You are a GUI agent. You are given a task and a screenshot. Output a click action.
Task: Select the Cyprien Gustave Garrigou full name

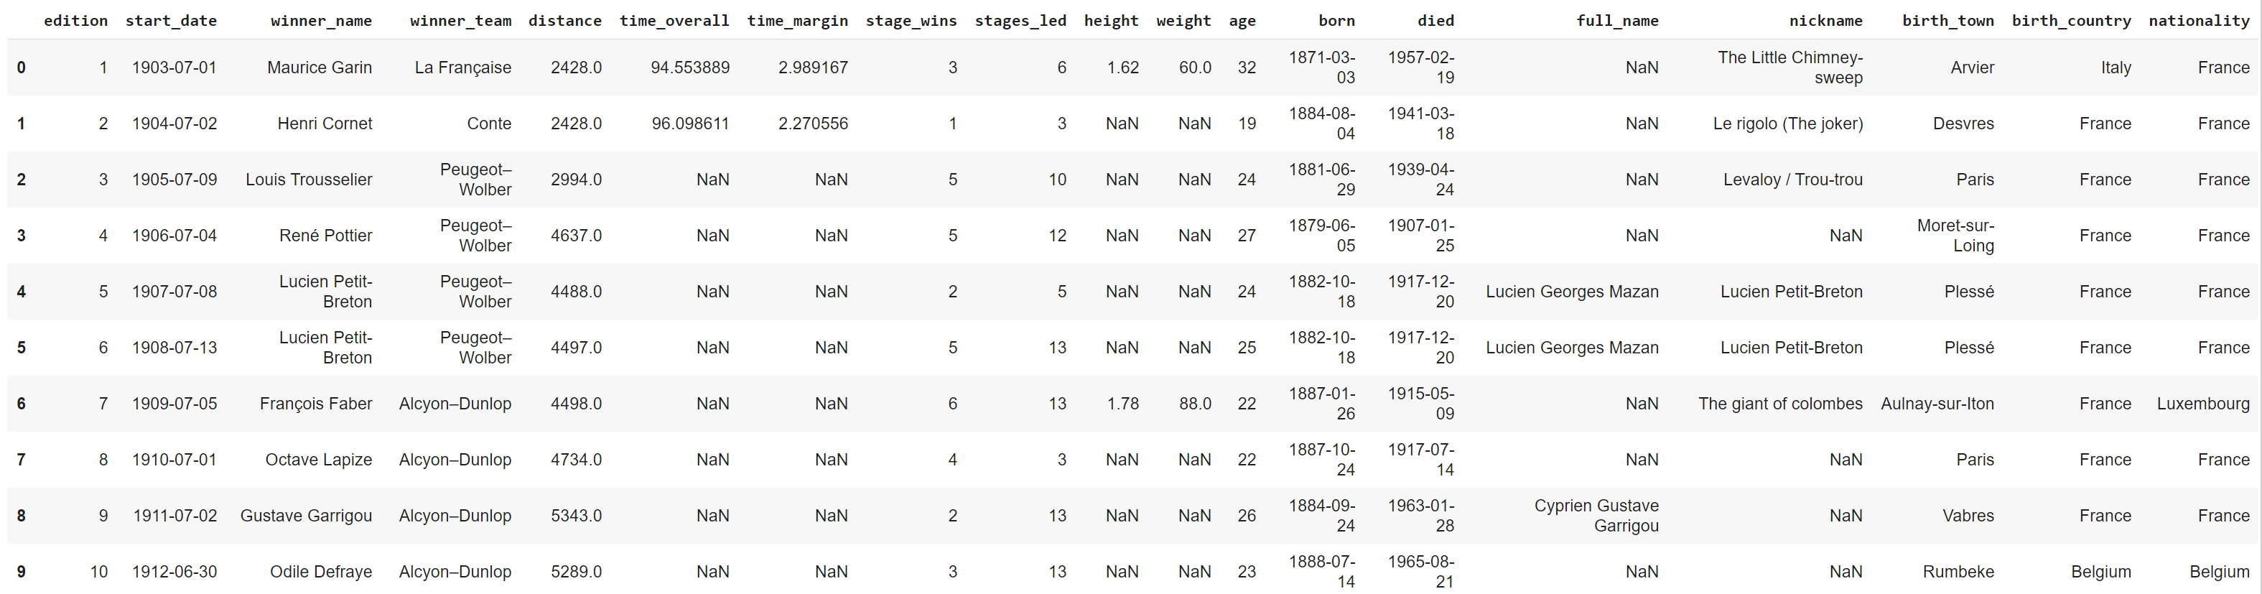1596,516
